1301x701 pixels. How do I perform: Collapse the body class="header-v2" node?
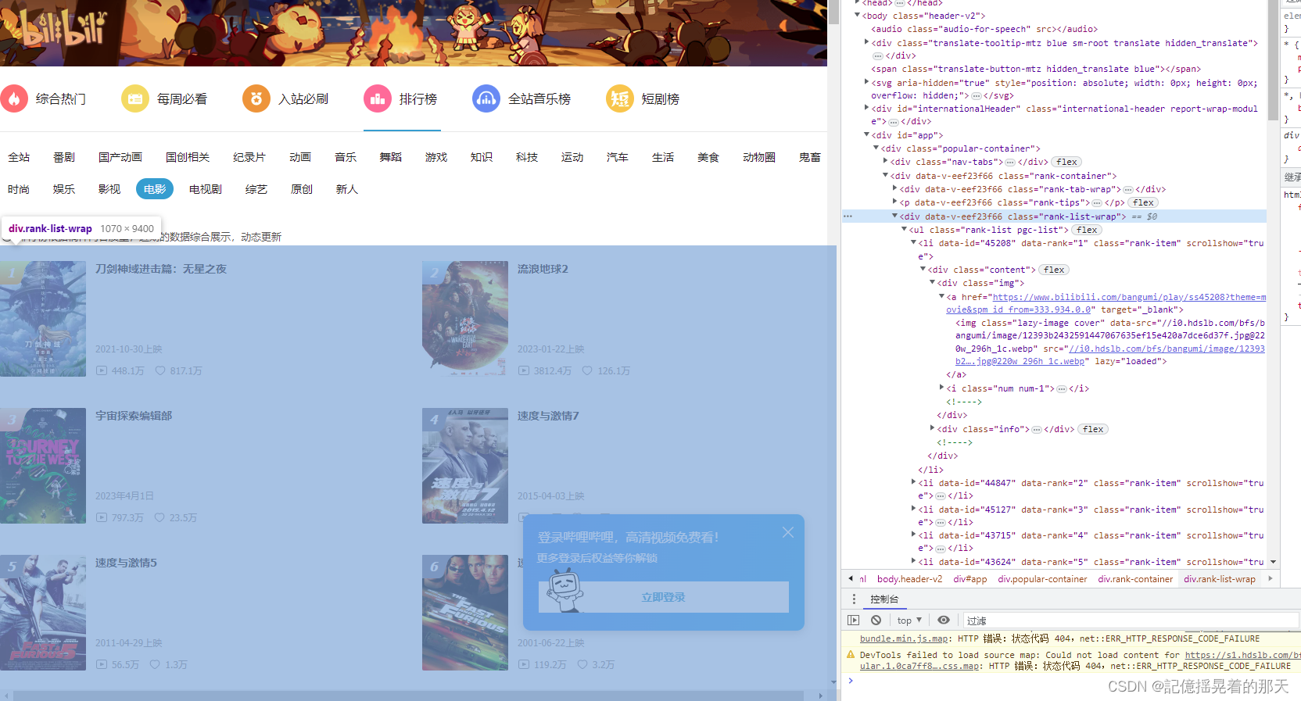click(858, 16)
